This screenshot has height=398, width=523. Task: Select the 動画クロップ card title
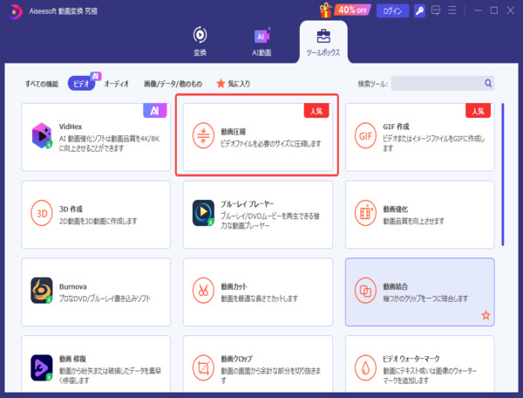236,359
